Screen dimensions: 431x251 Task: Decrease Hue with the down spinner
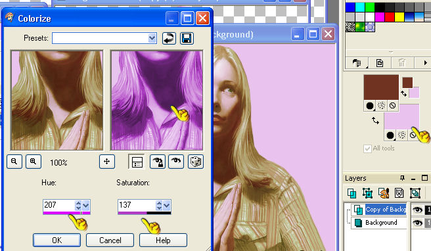click(x=78, y=208)
